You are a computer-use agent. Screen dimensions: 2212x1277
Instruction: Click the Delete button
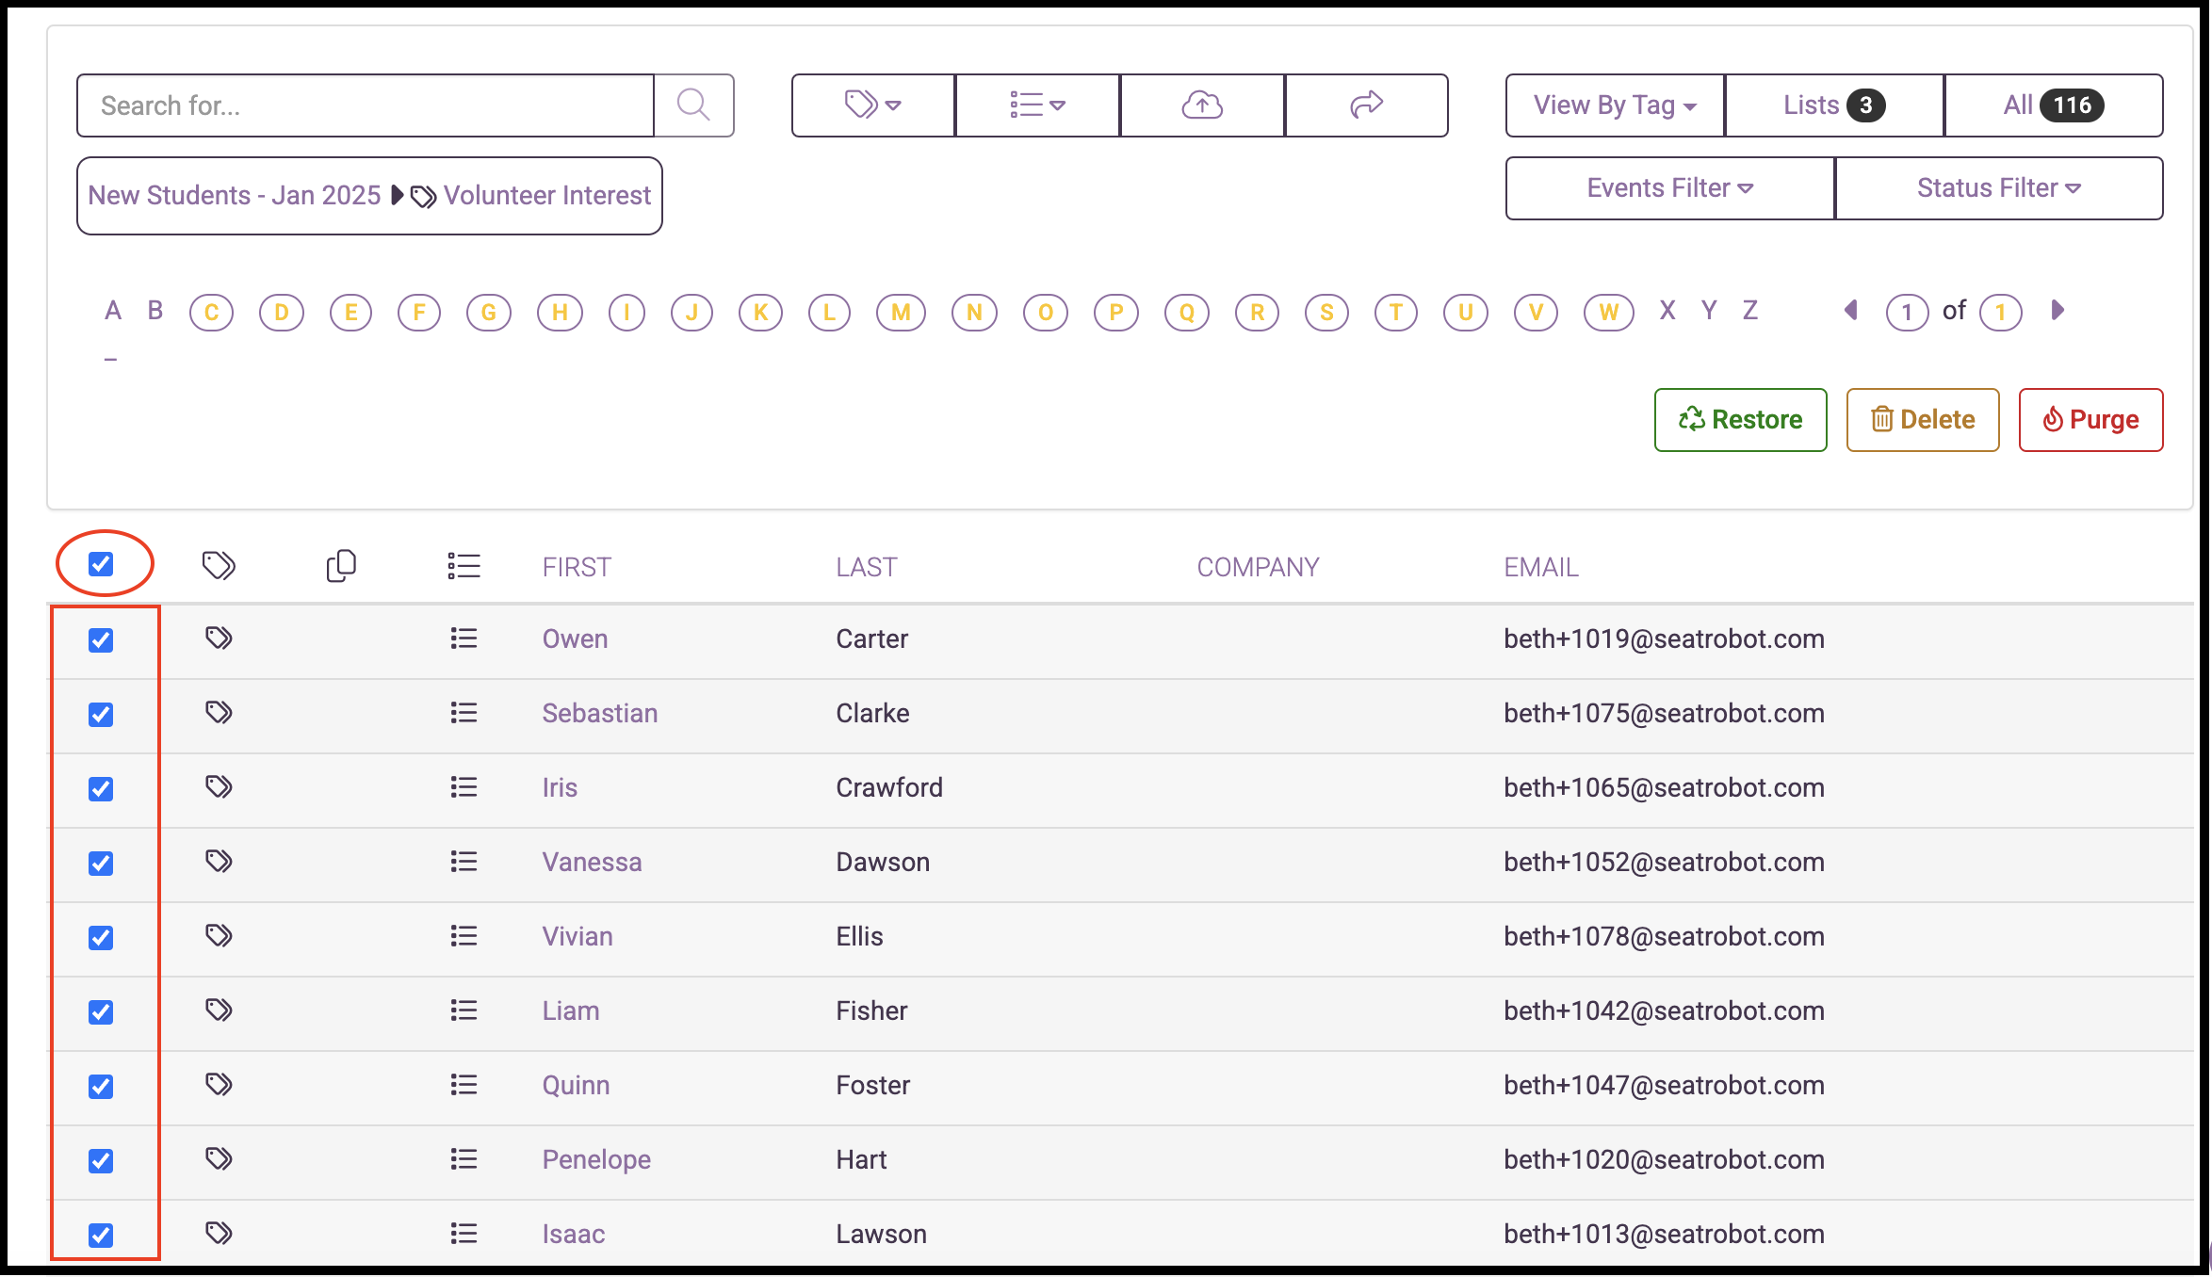1923,420
